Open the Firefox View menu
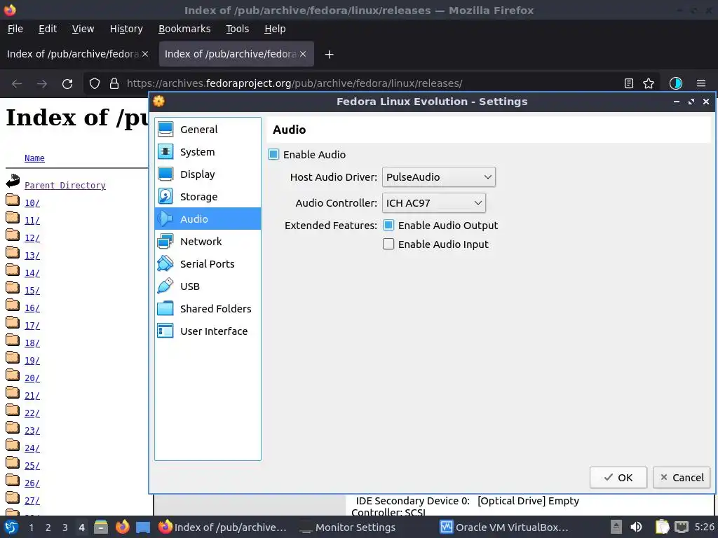The image size is (718, 538). (x=83, y=29)
